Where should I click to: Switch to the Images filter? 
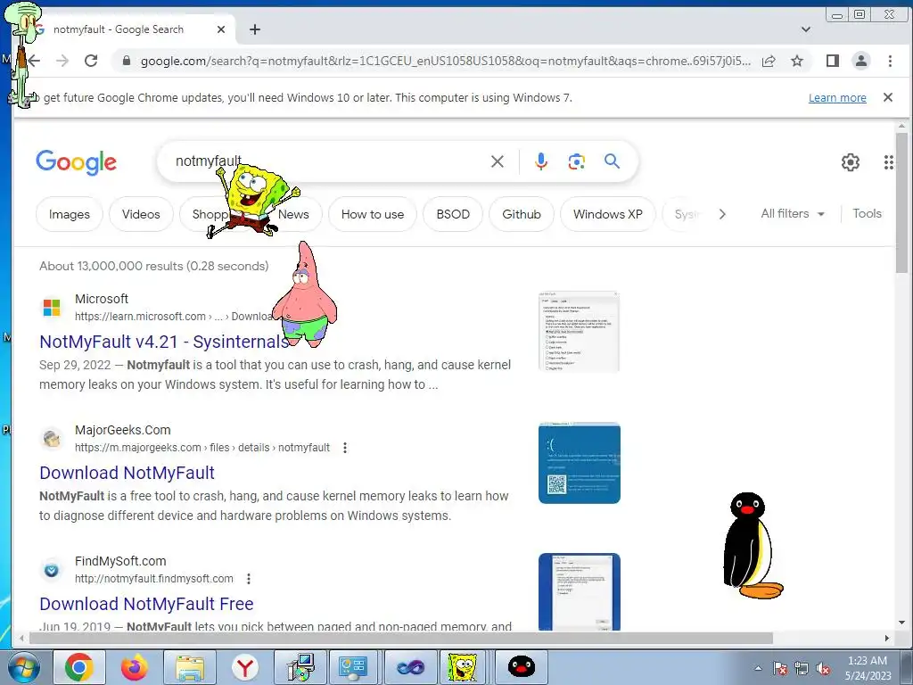click(70, 214)
